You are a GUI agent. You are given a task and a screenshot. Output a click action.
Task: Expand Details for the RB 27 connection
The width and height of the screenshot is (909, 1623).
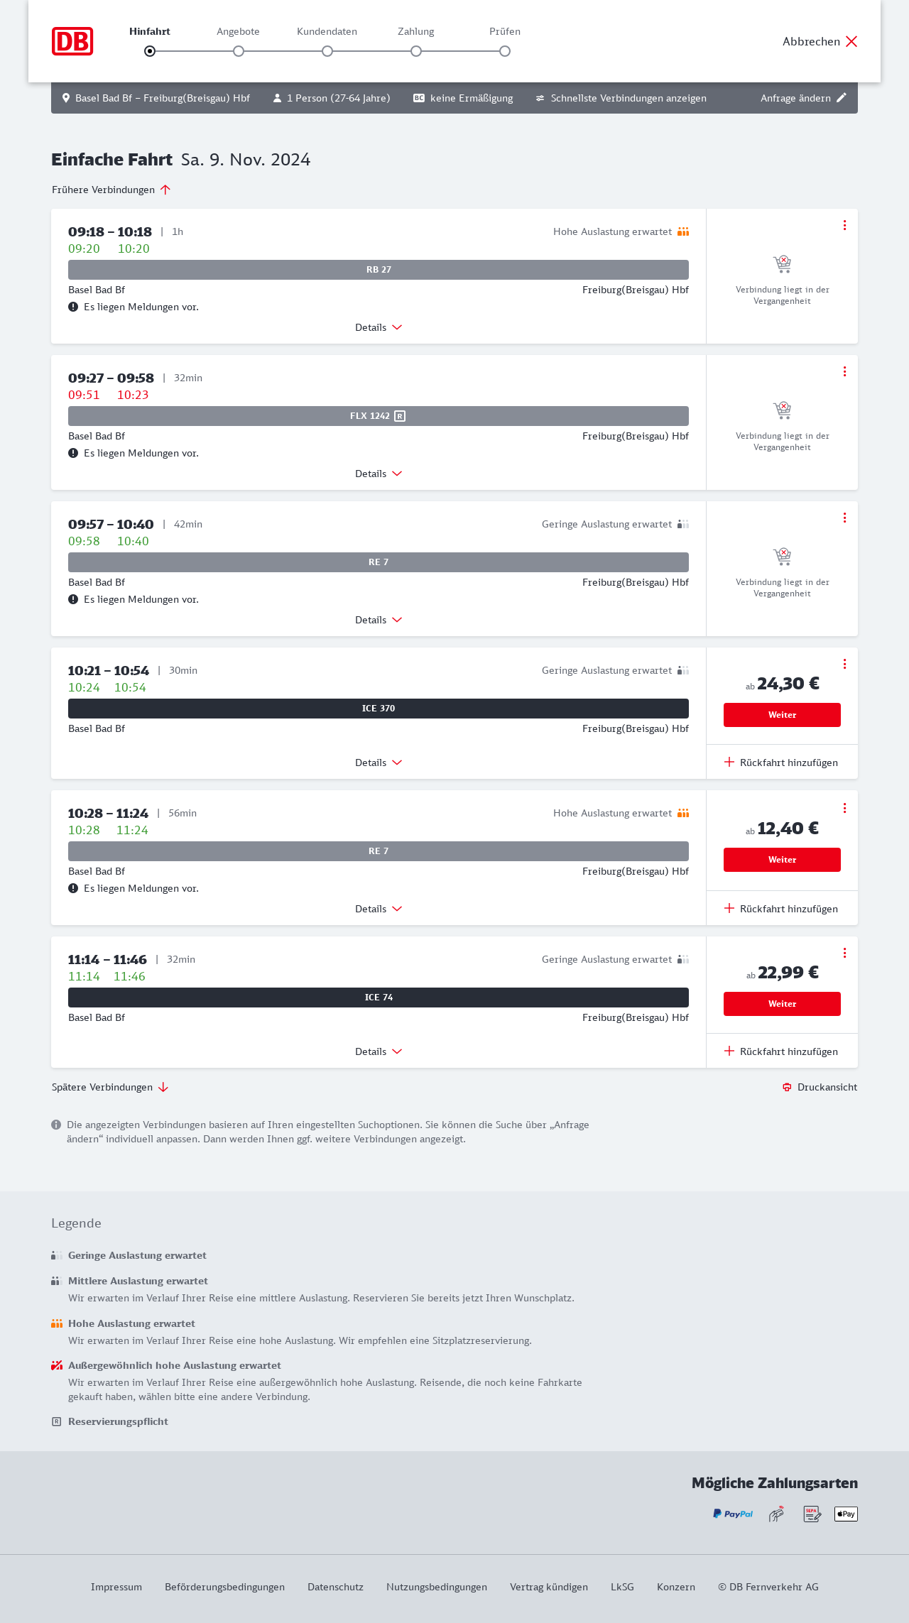pos(379,327)
